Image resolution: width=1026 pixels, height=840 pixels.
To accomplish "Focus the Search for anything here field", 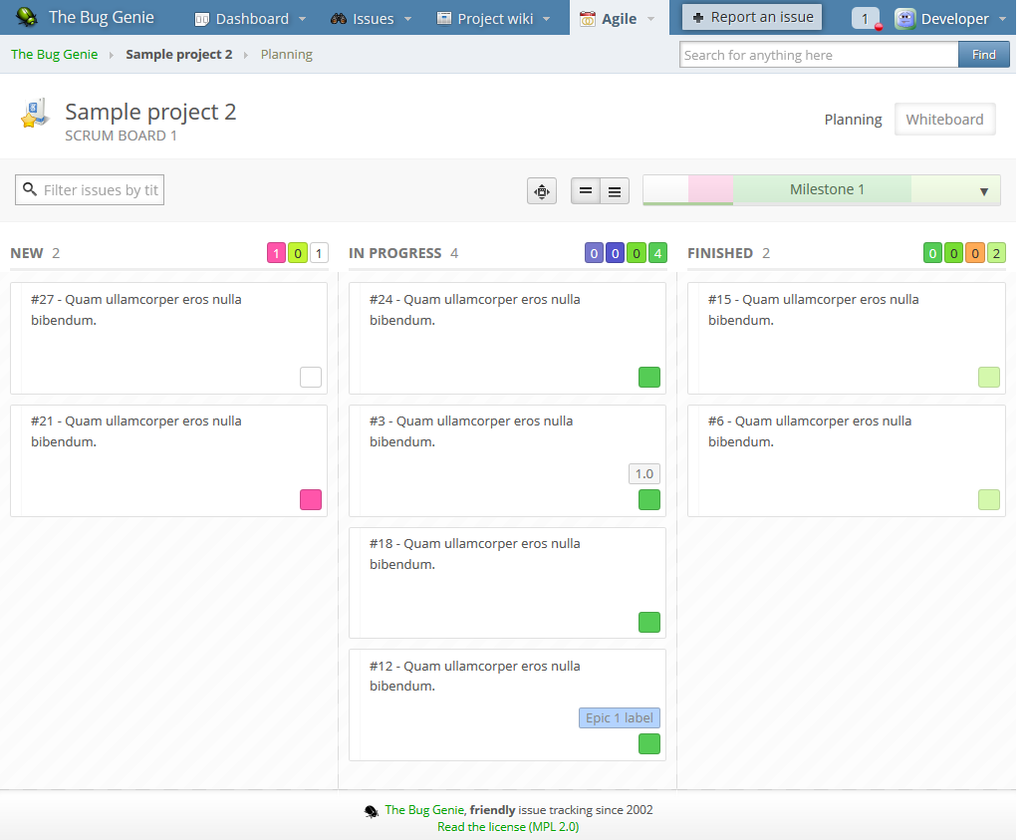I will 819,55.
